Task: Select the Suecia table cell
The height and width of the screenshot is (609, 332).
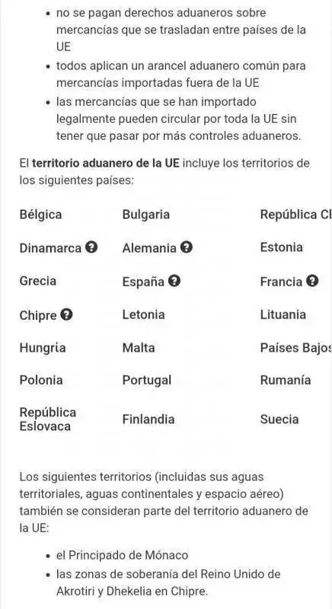Action: (x=279, y=419)
